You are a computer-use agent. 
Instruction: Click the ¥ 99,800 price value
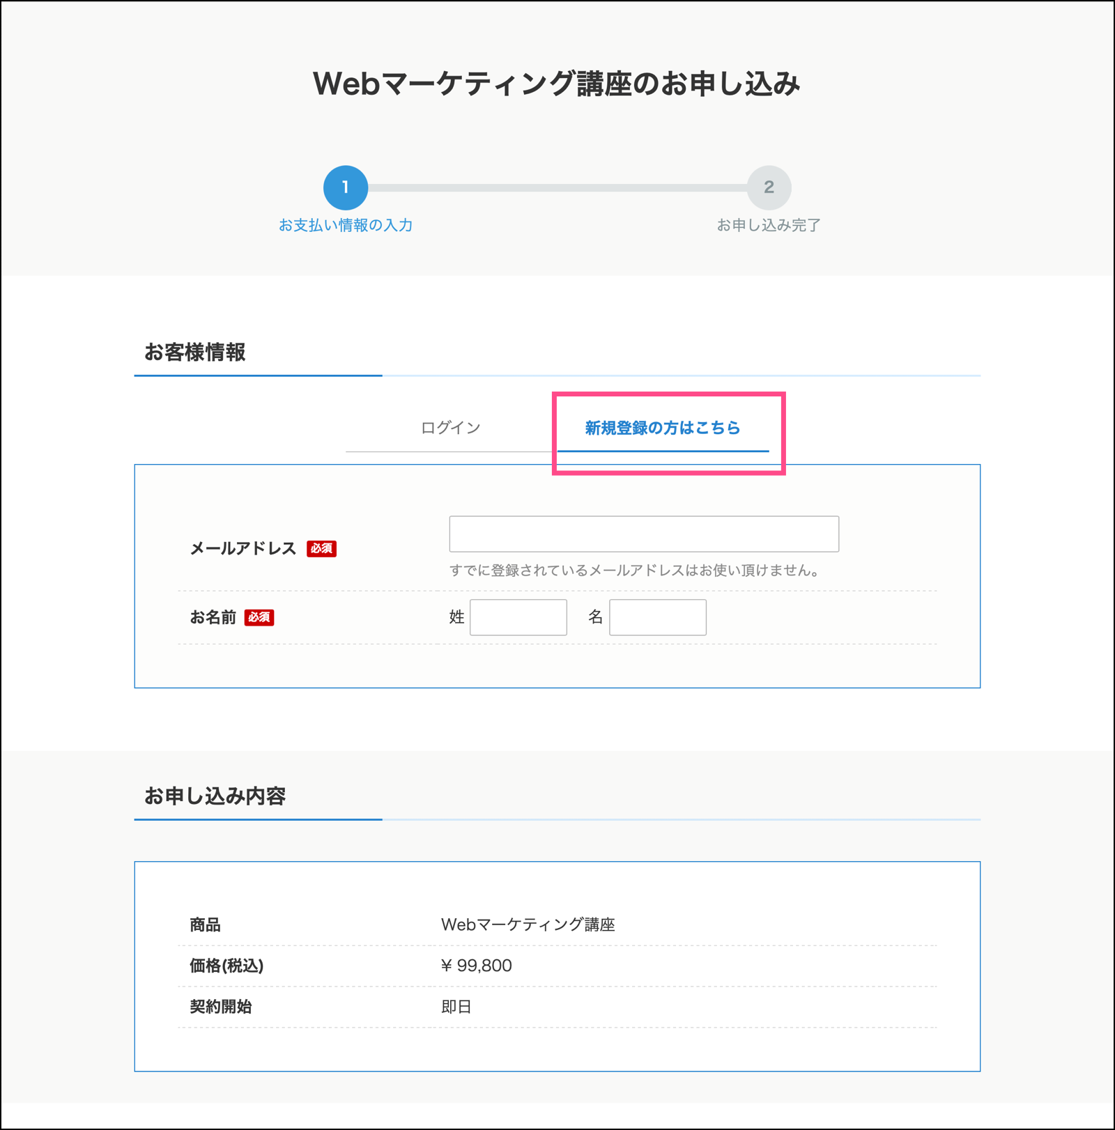tap(477, 966)
